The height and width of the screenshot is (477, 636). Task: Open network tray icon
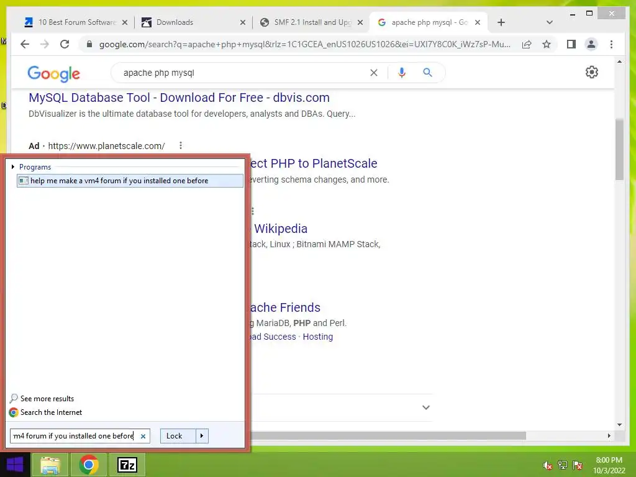tap(563, 465)
